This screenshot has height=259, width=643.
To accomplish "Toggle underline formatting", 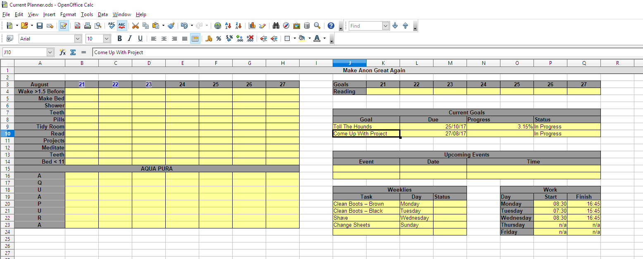I will coord(140,38).
